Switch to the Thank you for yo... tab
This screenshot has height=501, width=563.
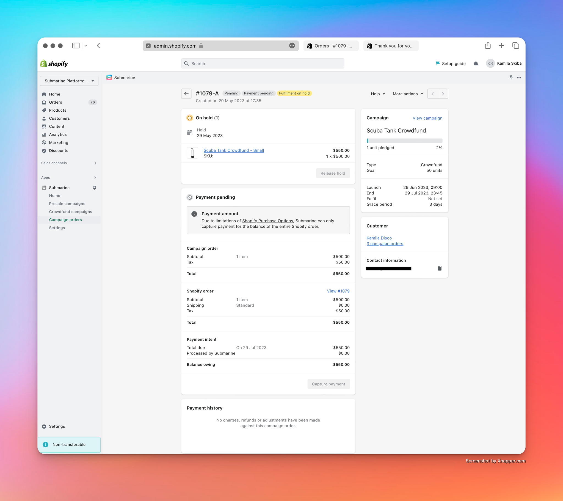tap(391, 46)
